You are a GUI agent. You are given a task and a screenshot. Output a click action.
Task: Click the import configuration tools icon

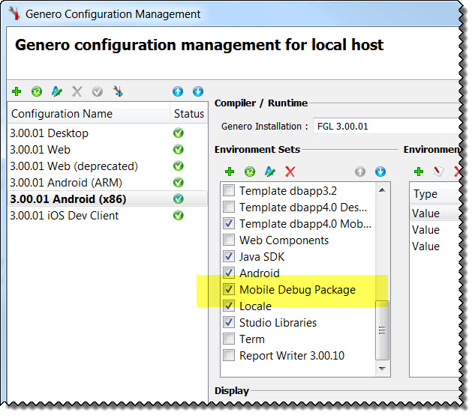click(x=117, y=91)
